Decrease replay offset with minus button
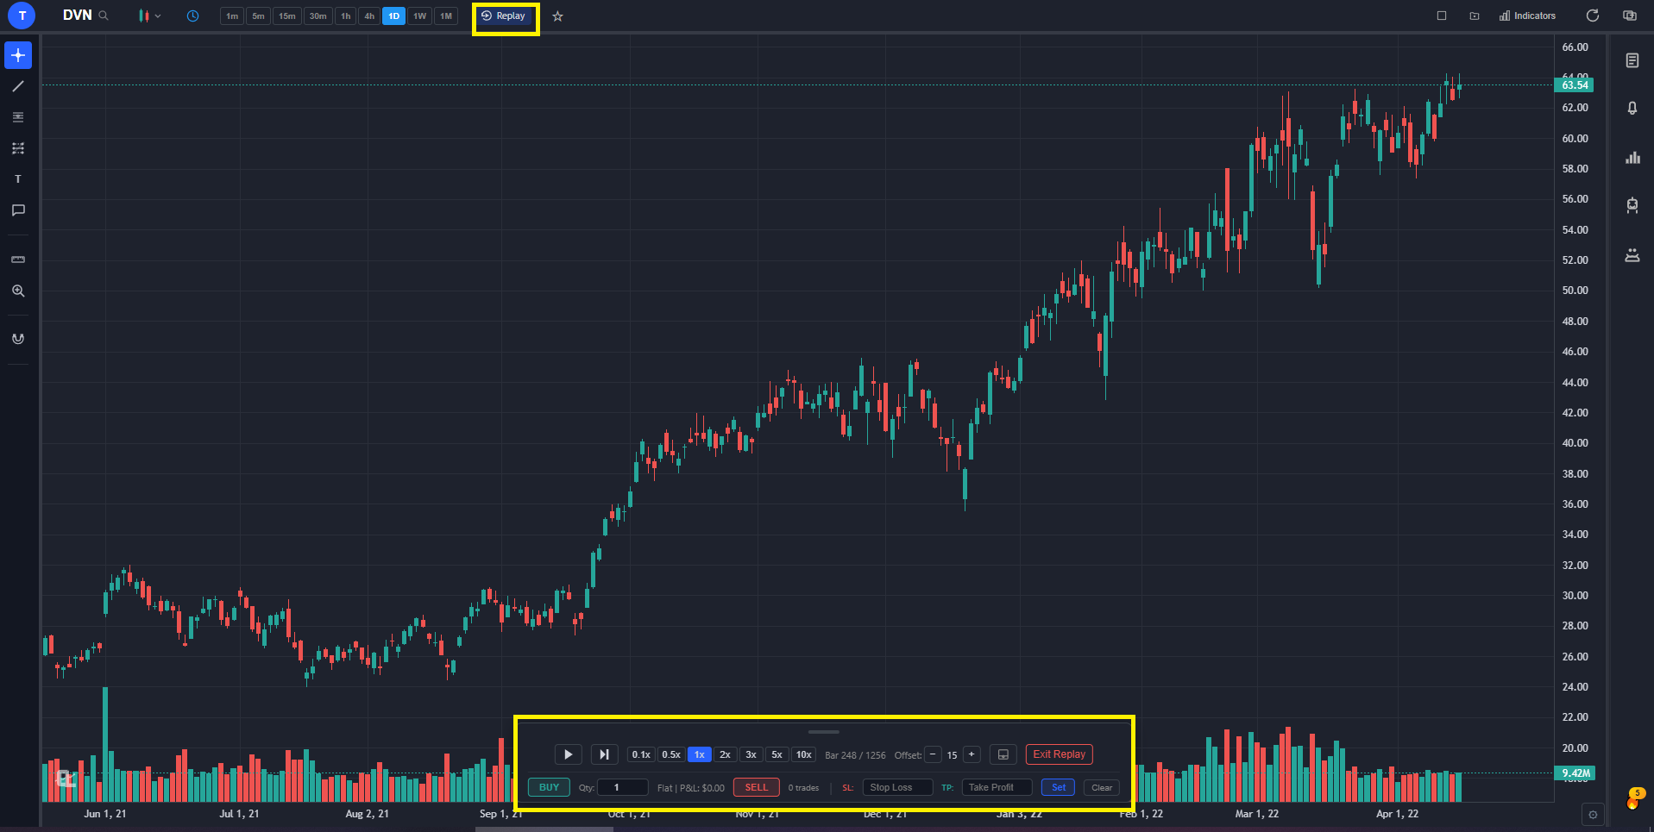1654x832 pixels. point(934,754)
